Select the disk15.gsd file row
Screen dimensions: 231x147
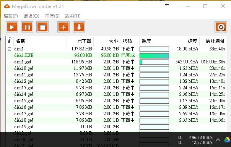coord(116,101)
